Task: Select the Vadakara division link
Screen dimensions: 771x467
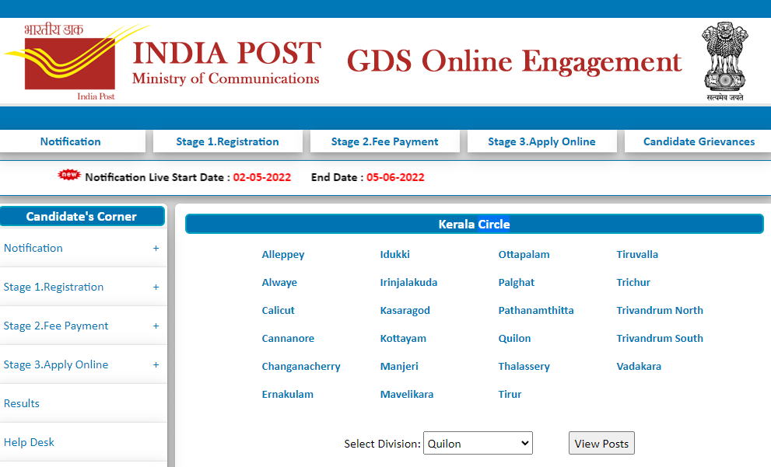Action: pos(640,366)
